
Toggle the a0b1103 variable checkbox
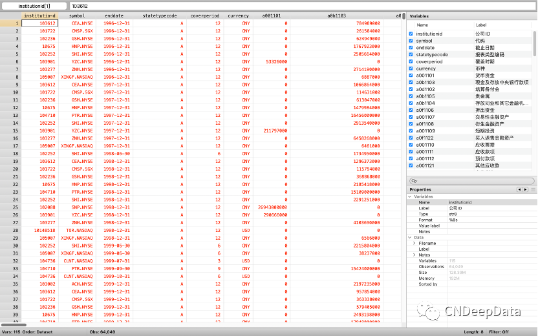411,82
